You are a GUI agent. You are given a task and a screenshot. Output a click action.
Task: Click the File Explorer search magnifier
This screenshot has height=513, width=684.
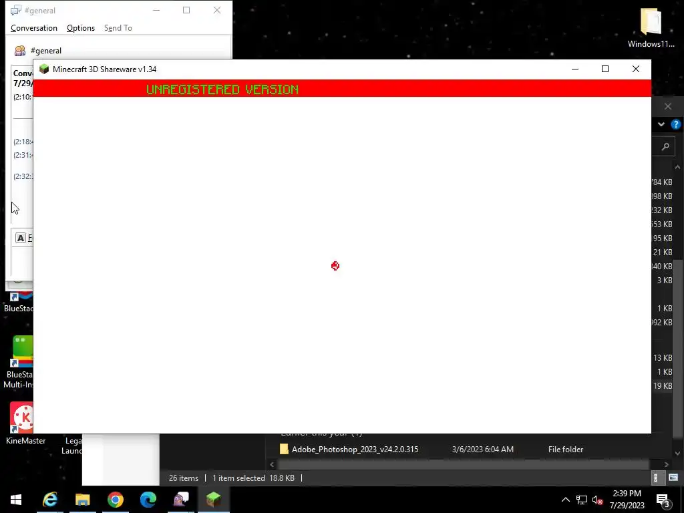(x=665, y=146)
